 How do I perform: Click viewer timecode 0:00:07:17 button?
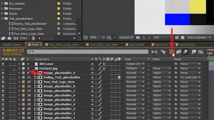click(126, 38)
